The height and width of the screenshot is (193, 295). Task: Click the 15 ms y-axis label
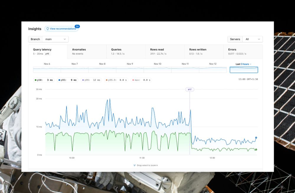39,127
